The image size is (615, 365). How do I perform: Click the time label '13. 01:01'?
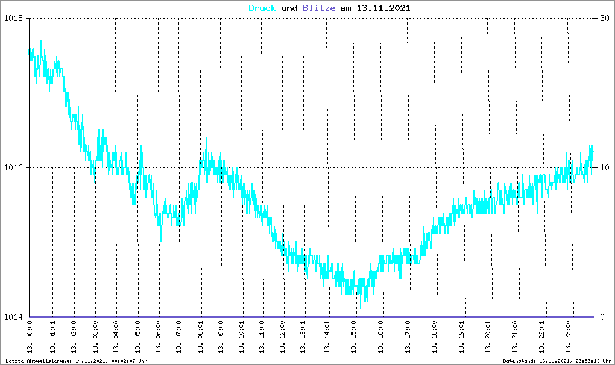point(52,337)
